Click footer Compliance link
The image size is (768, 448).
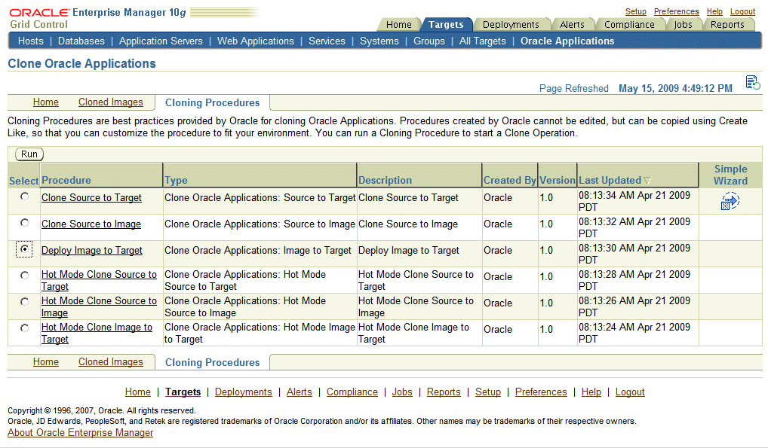[x=352, y=392]
